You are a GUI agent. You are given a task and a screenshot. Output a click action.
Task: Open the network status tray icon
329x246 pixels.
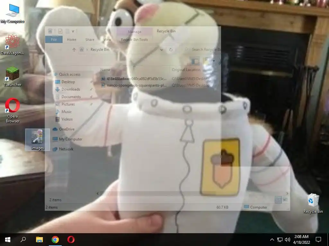280,240
